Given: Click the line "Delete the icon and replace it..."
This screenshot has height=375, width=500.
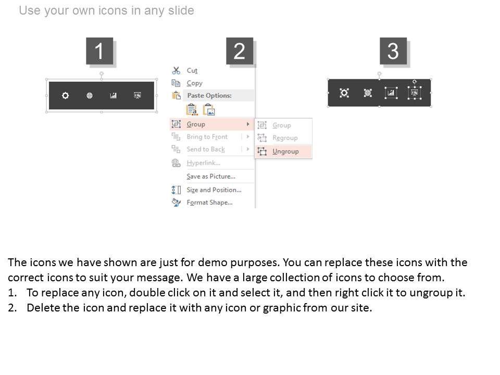Looking at the screenshot, I should pos(199,308).
